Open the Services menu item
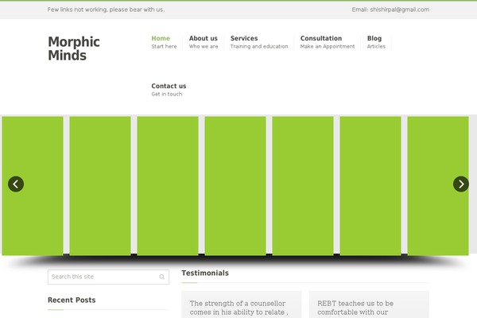 pos(259,42)
